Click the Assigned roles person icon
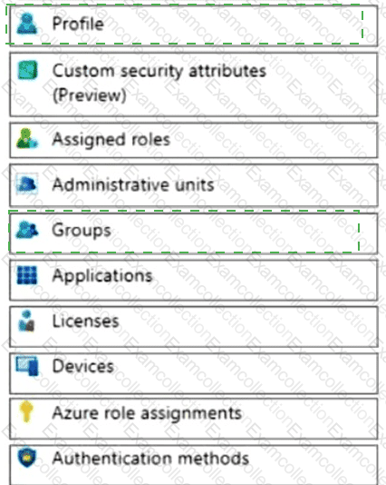Image resolution: width=386 pixels, height=485 pixels. [27, 139]
